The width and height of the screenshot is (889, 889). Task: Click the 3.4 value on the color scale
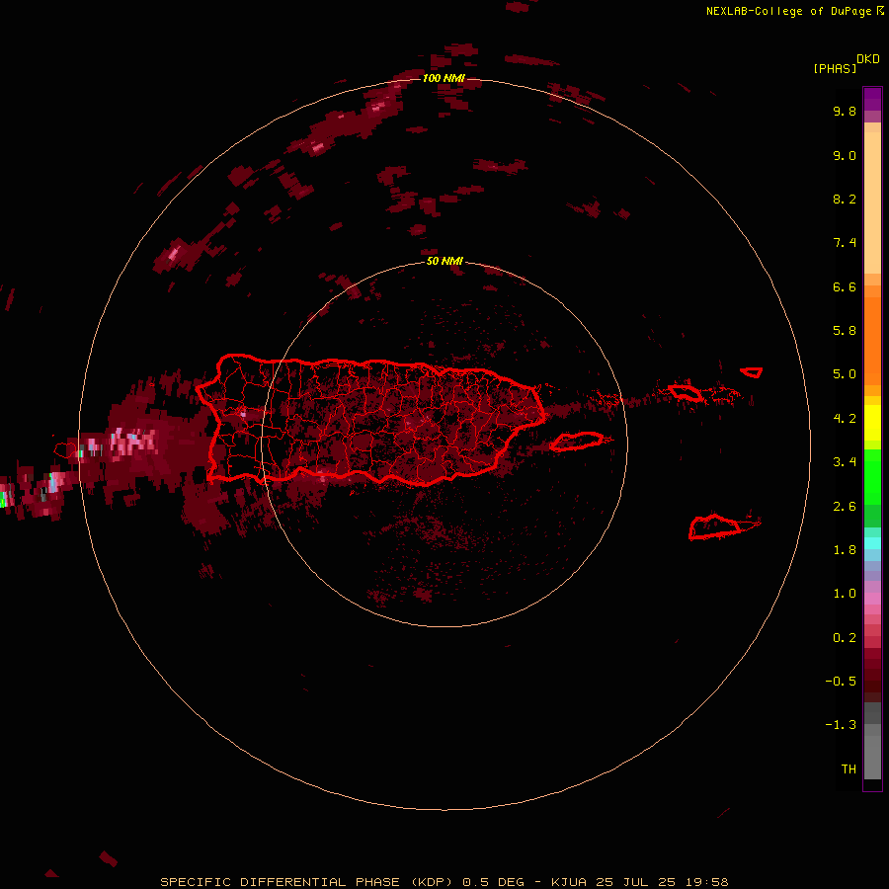coord(845,462)
